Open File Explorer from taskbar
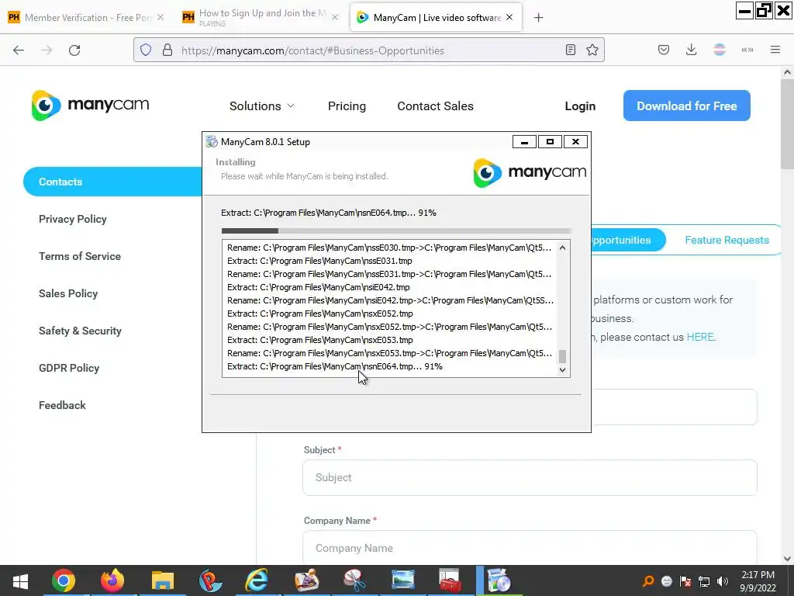Viewport: 794px width, 596px height. [163, 580]
